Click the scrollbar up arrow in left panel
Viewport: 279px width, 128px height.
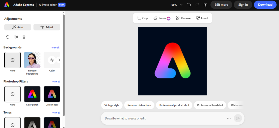pos(64,12)
